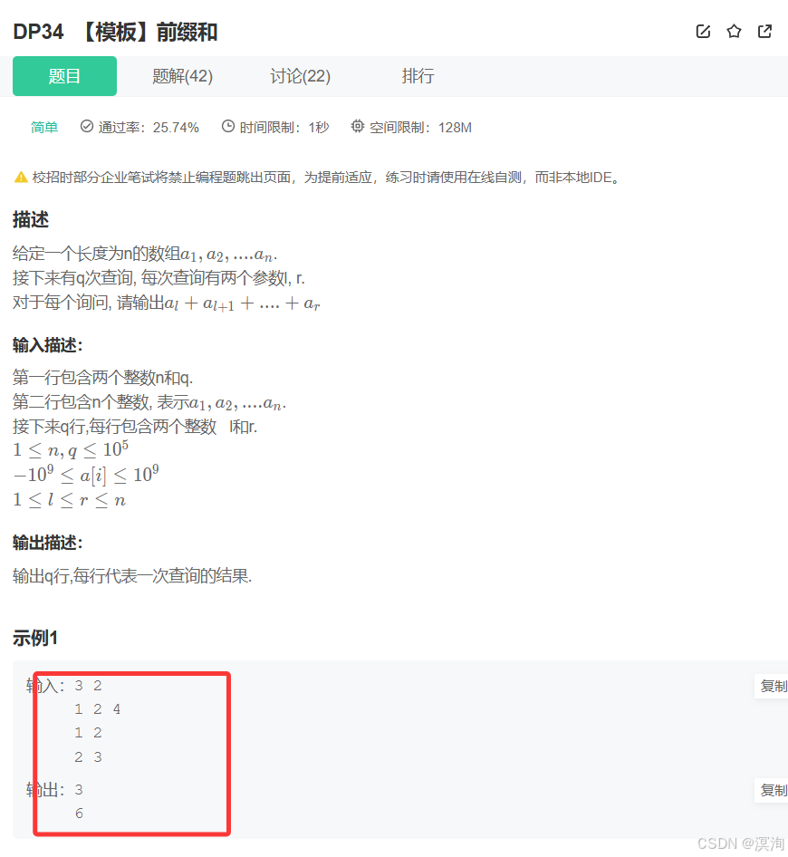
Task: Click the 输入描述: heading
Action: pyautogui.click(x=47, y=345)
